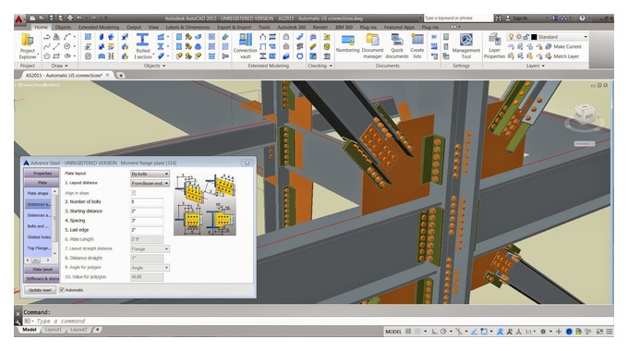Open the Management Tool
This screenshot has width=628, height=351.
(x=465, y=46)
